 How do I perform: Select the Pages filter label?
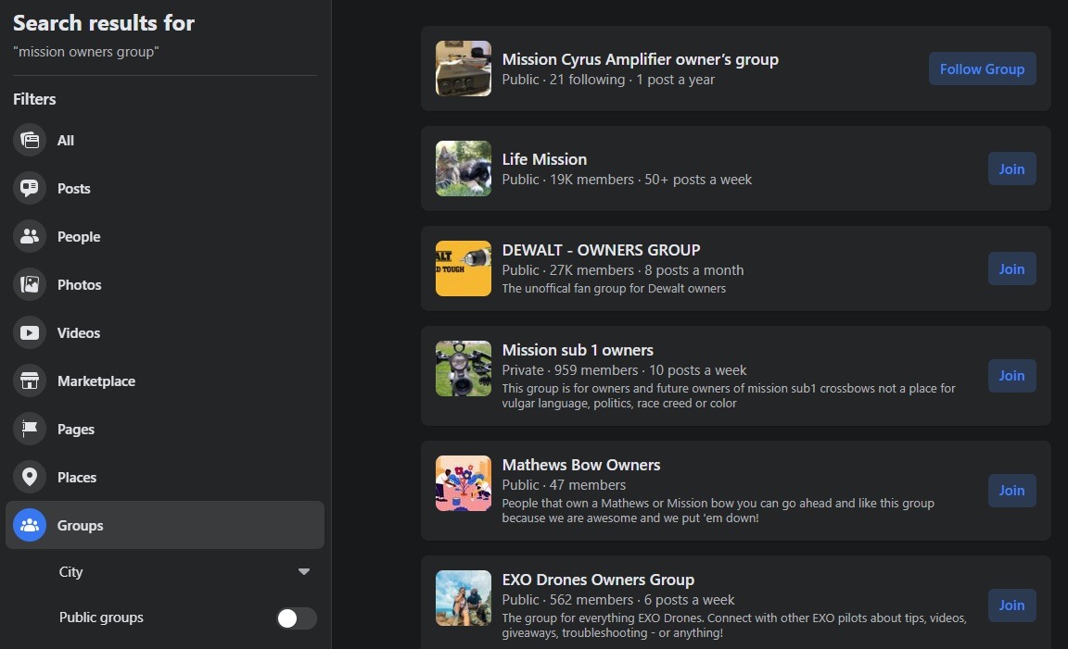coord(76,430)
